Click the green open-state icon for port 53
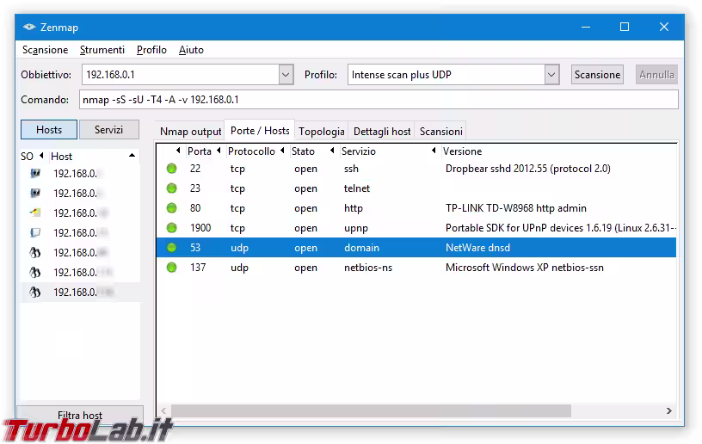Viewport: 702px width, 444px height. click(171, 248)
